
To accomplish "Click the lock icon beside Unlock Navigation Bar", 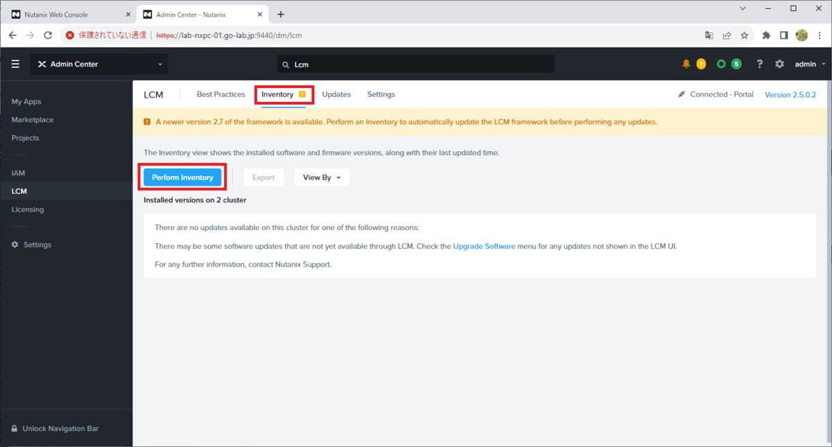I will click(x=15, y=428).
